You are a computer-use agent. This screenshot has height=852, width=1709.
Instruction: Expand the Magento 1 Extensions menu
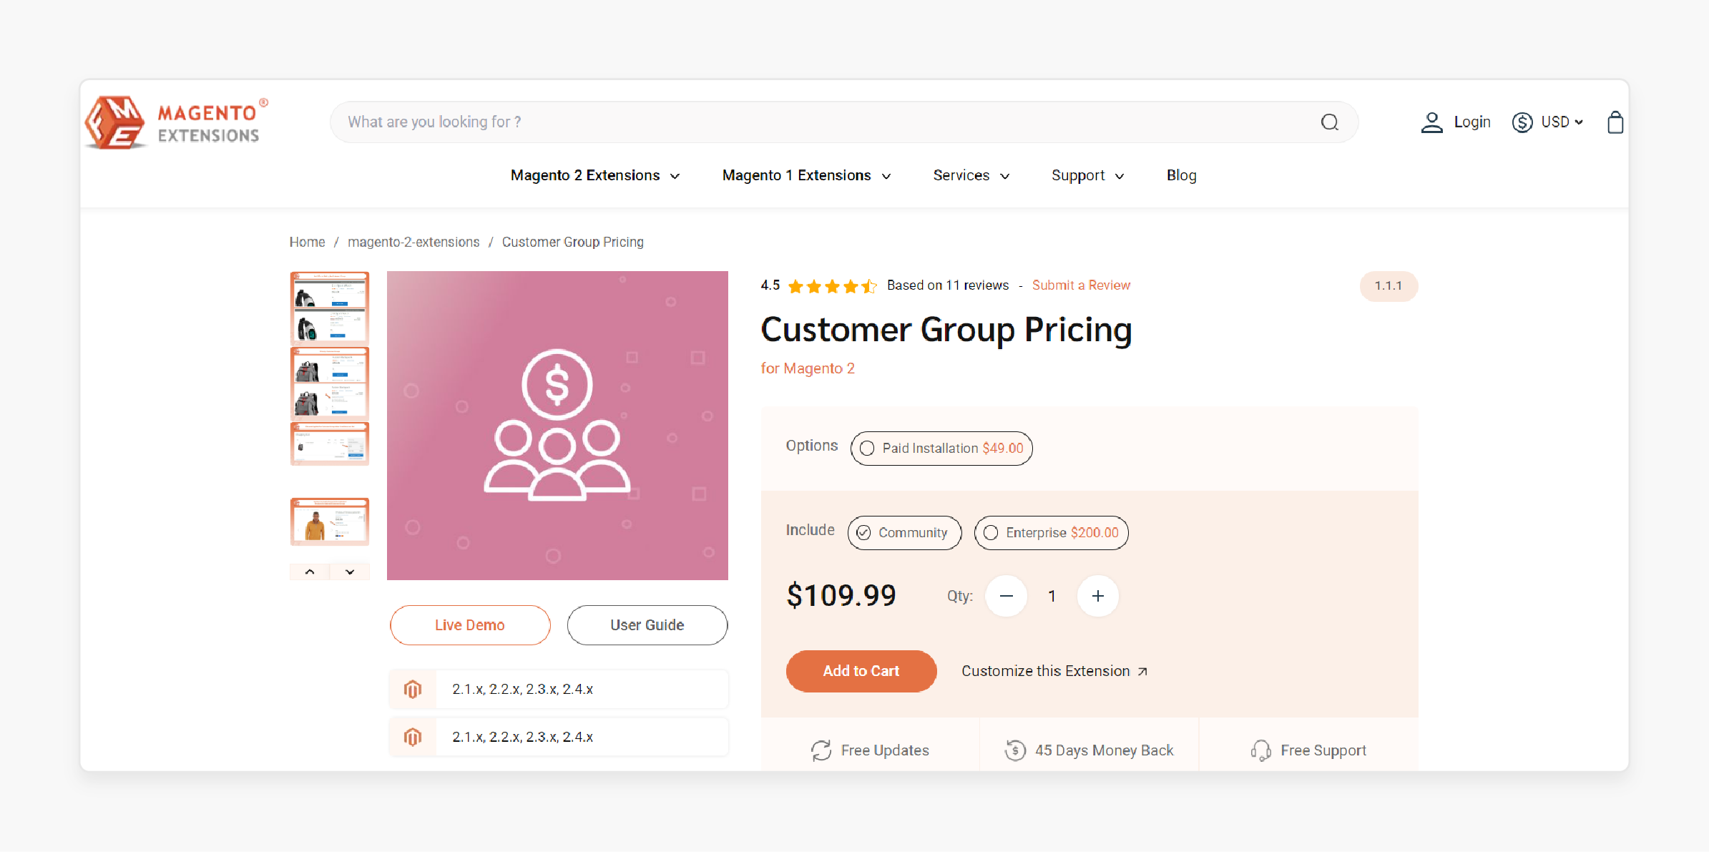tap(806, 175)
